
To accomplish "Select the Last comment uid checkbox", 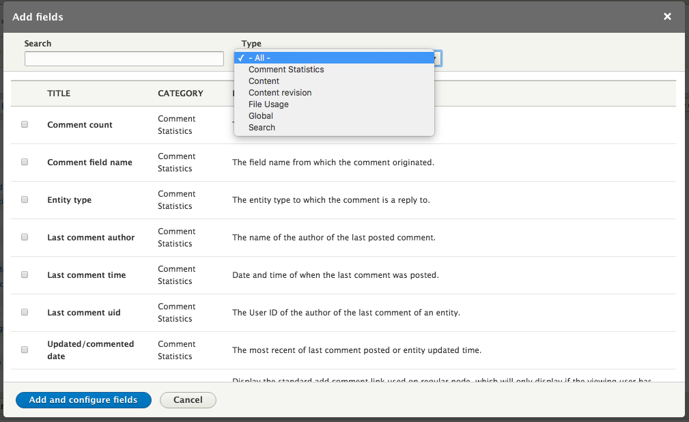I will tap(25, 312).
